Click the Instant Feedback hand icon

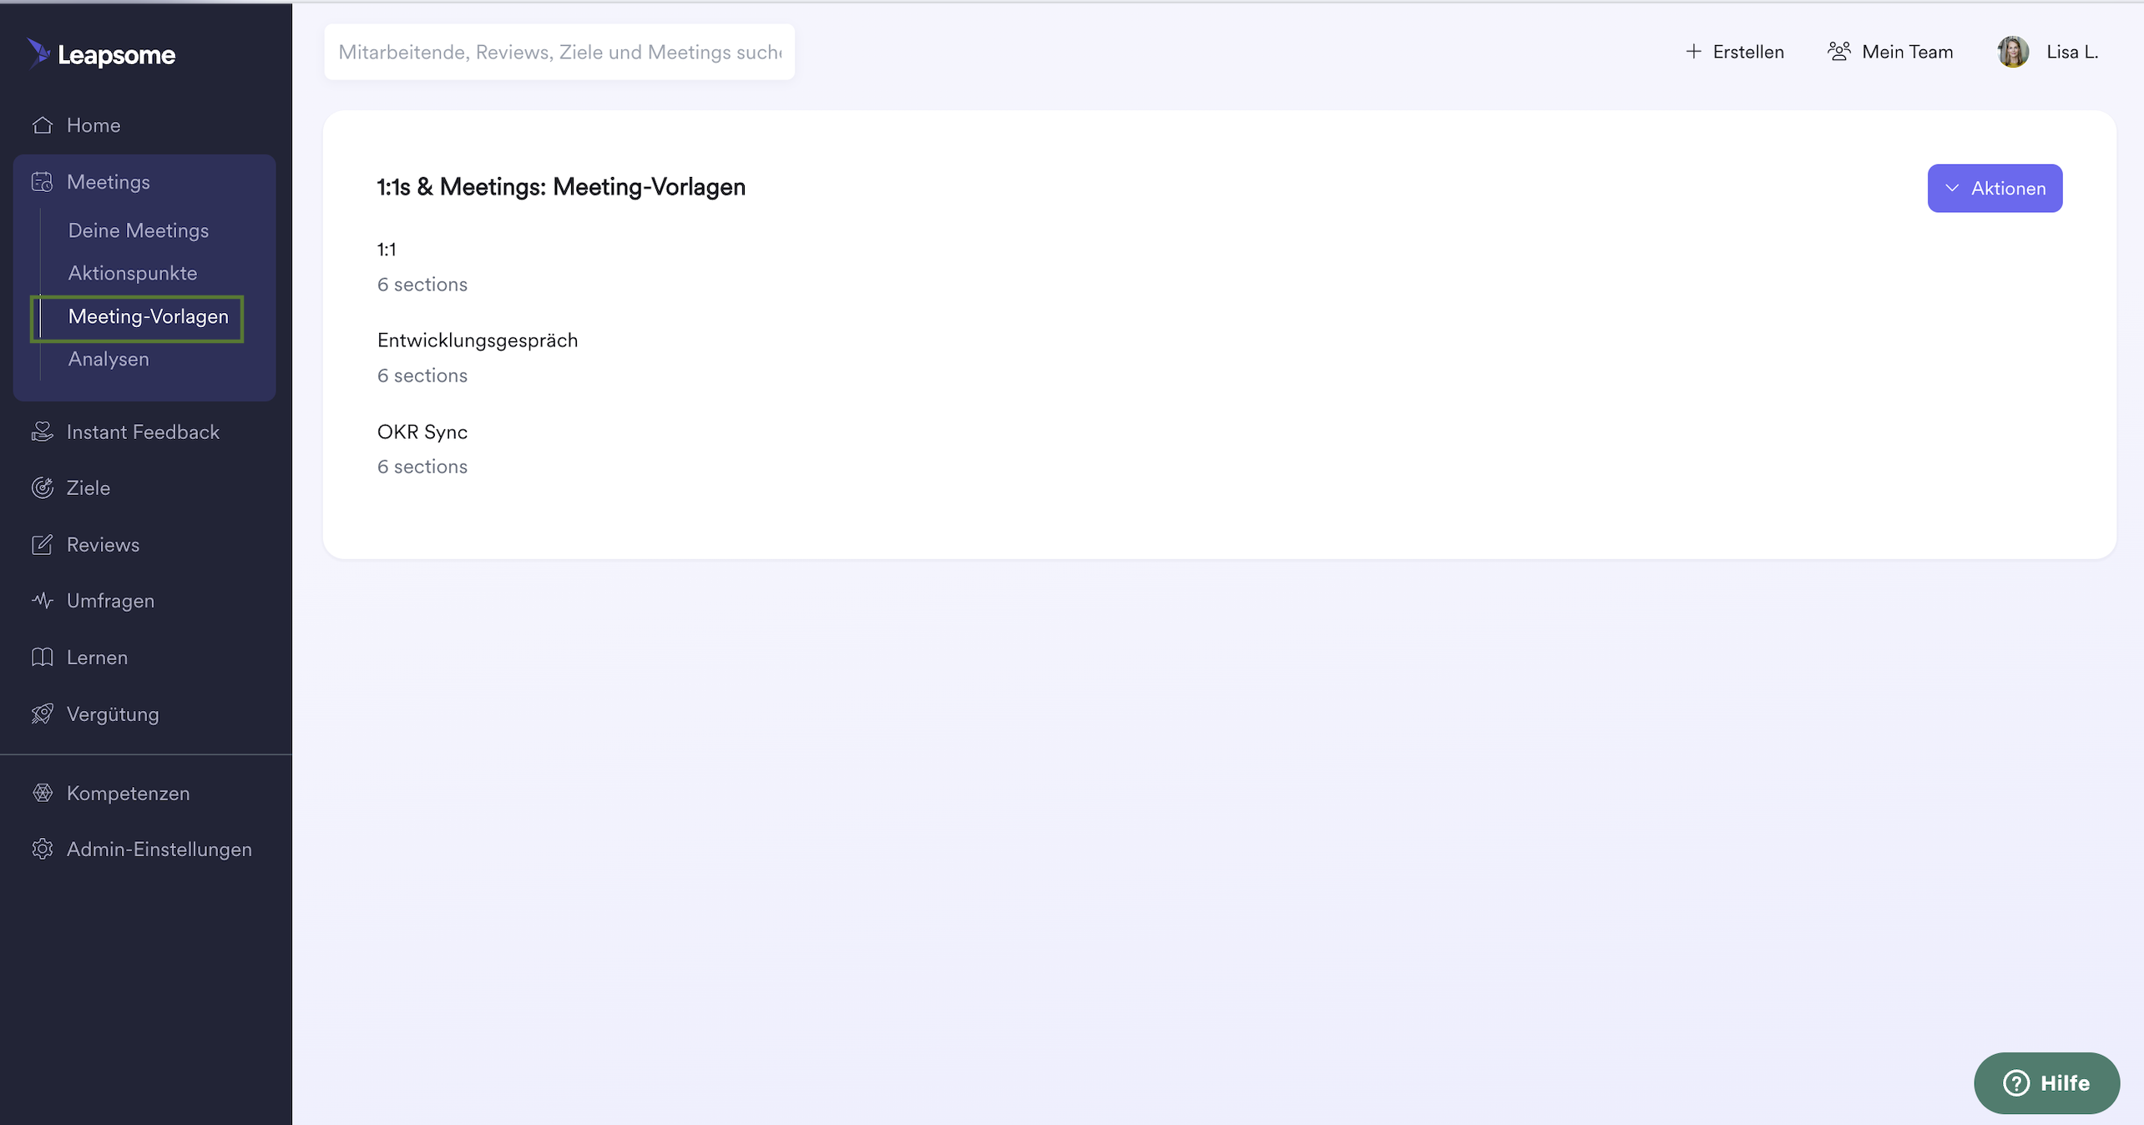click(x=43, y=431)
